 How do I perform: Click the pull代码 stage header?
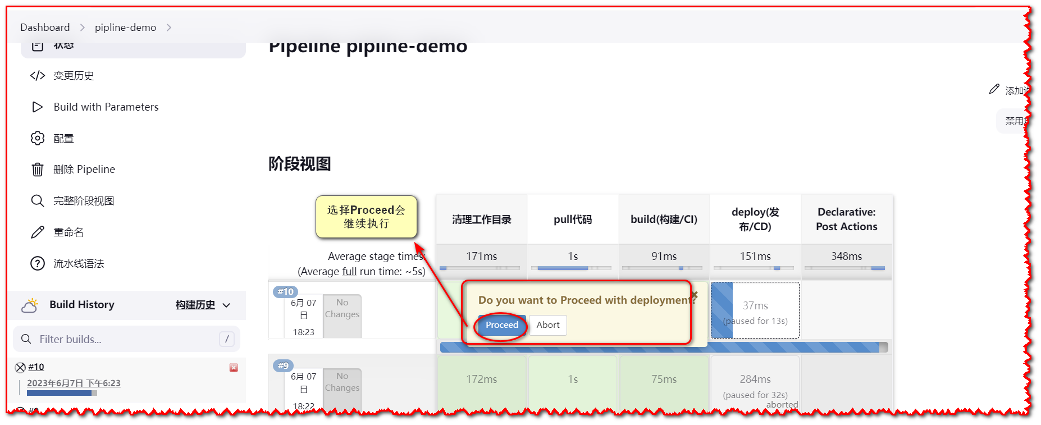click(573, 220)
